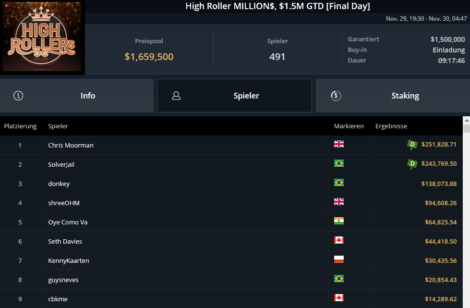Click the scrollbar up arrow

click(x=466, y=120)
